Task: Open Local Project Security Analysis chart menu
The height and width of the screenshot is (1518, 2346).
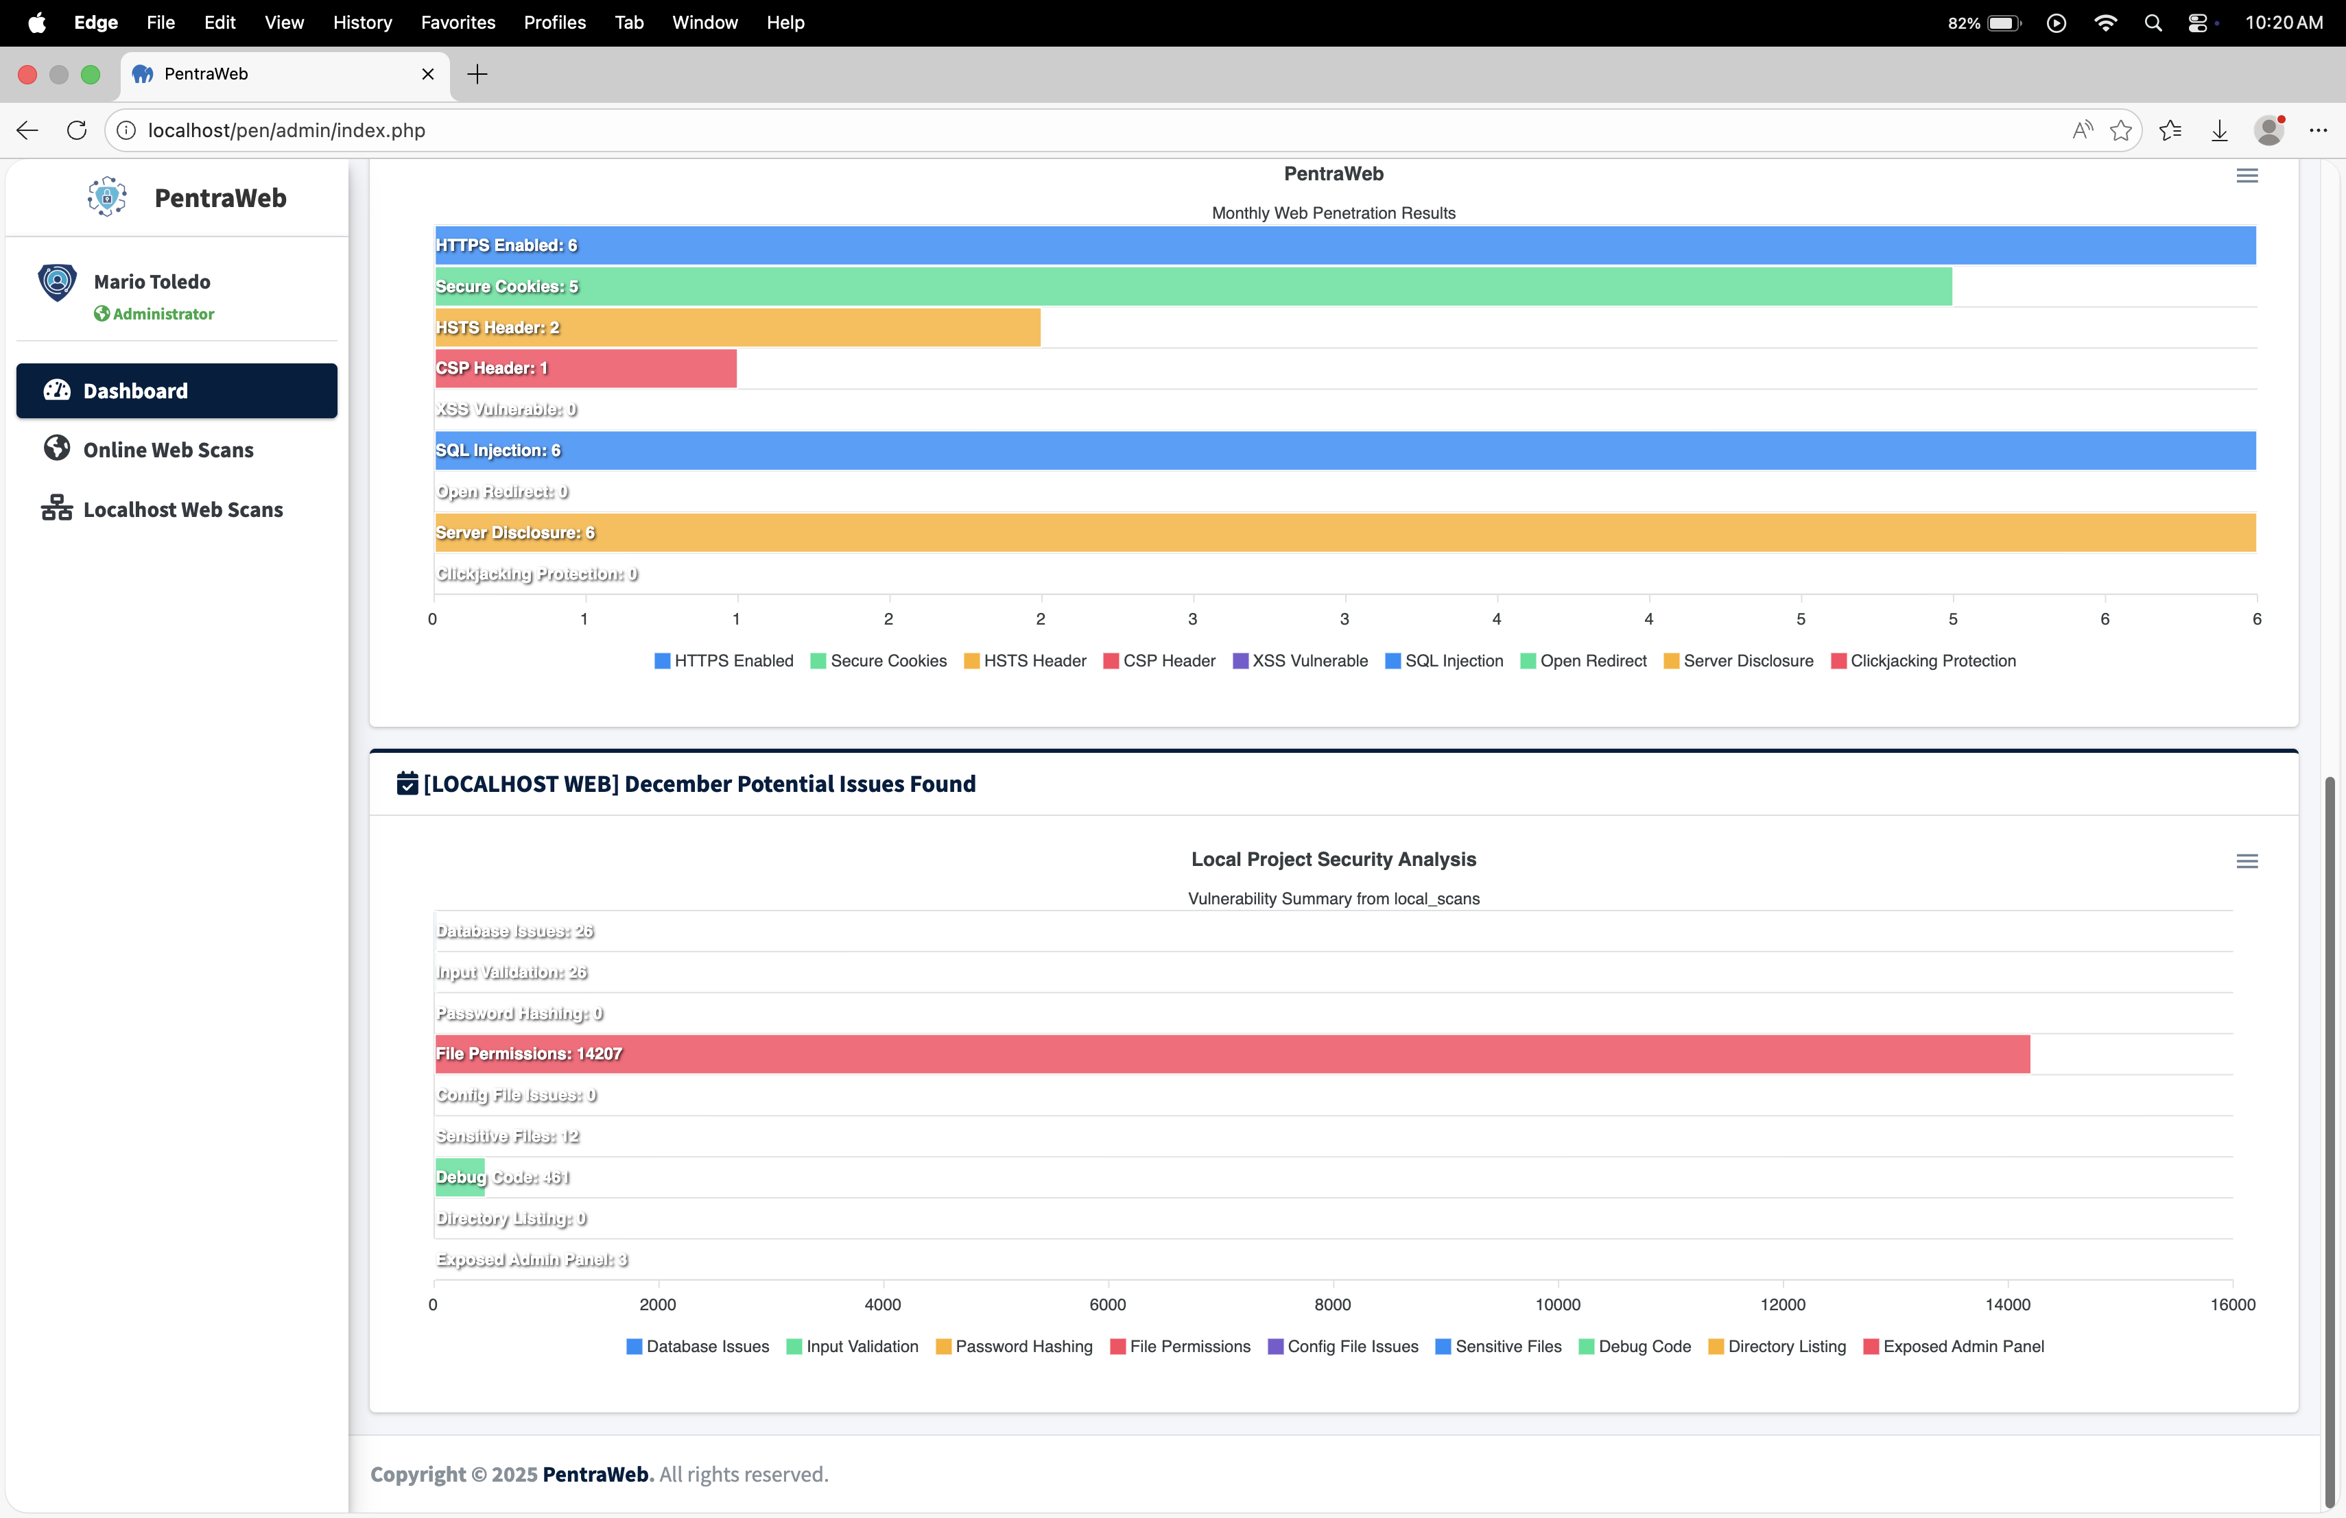Action: pos(2247,862)
